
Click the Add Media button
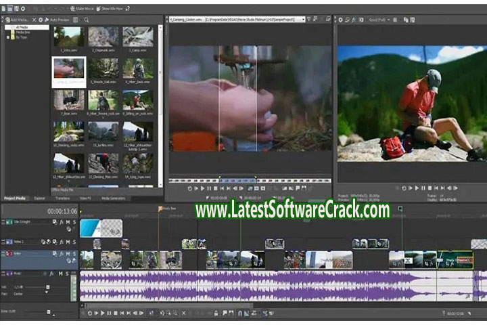[x=19, y=20]
